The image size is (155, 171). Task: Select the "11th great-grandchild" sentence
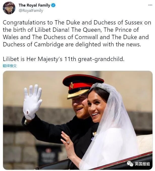[64, 59]
